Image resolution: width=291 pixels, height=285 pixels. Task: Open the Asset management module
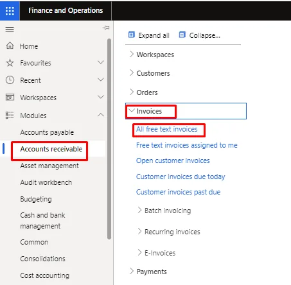click(x=49, y=166)
